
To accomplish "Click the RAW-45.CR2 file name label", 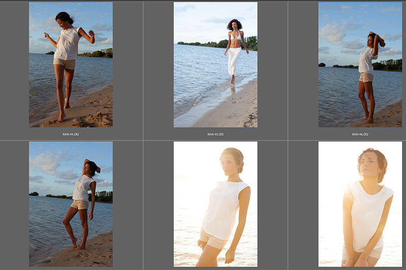I will pos(215,134).
